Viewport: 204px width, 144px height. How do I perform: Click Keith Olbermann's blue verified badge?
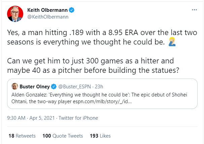[x=72, y=10]
